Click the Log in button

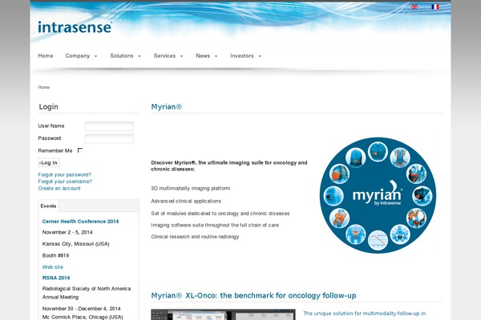pyautogui.click(x=49, y=162)
